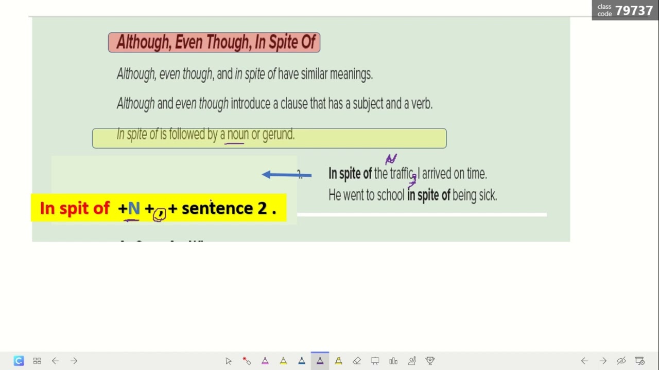Open the bar chart activities icon

coord(393,361)
